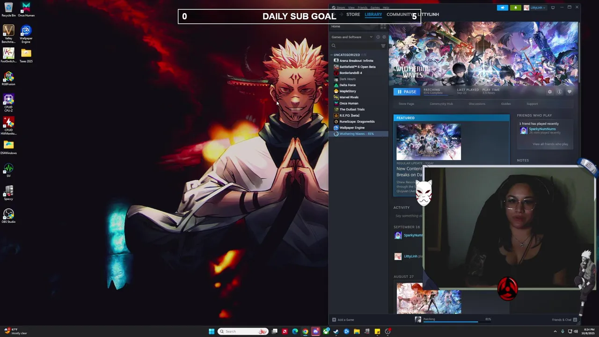Open the FootSwitch desktop shortcut

8,55
